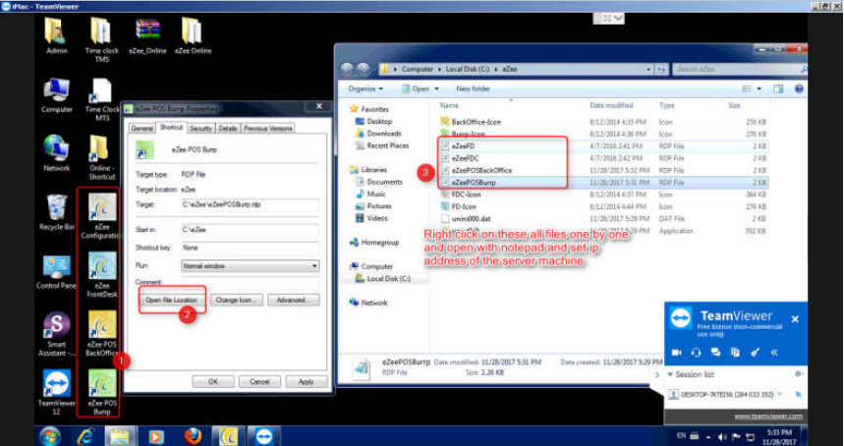Click the Search eZee box
Image resolution: width=844 pixels, height=446 pixels.
pos(739,70)
